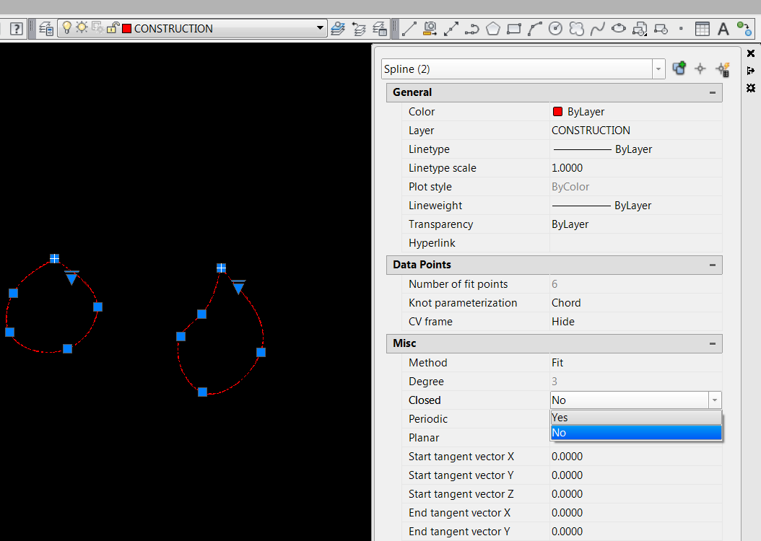Screen dimensions: 761x541
Task: Click the Transparency ByLayer value
Action: coord(636,224)
